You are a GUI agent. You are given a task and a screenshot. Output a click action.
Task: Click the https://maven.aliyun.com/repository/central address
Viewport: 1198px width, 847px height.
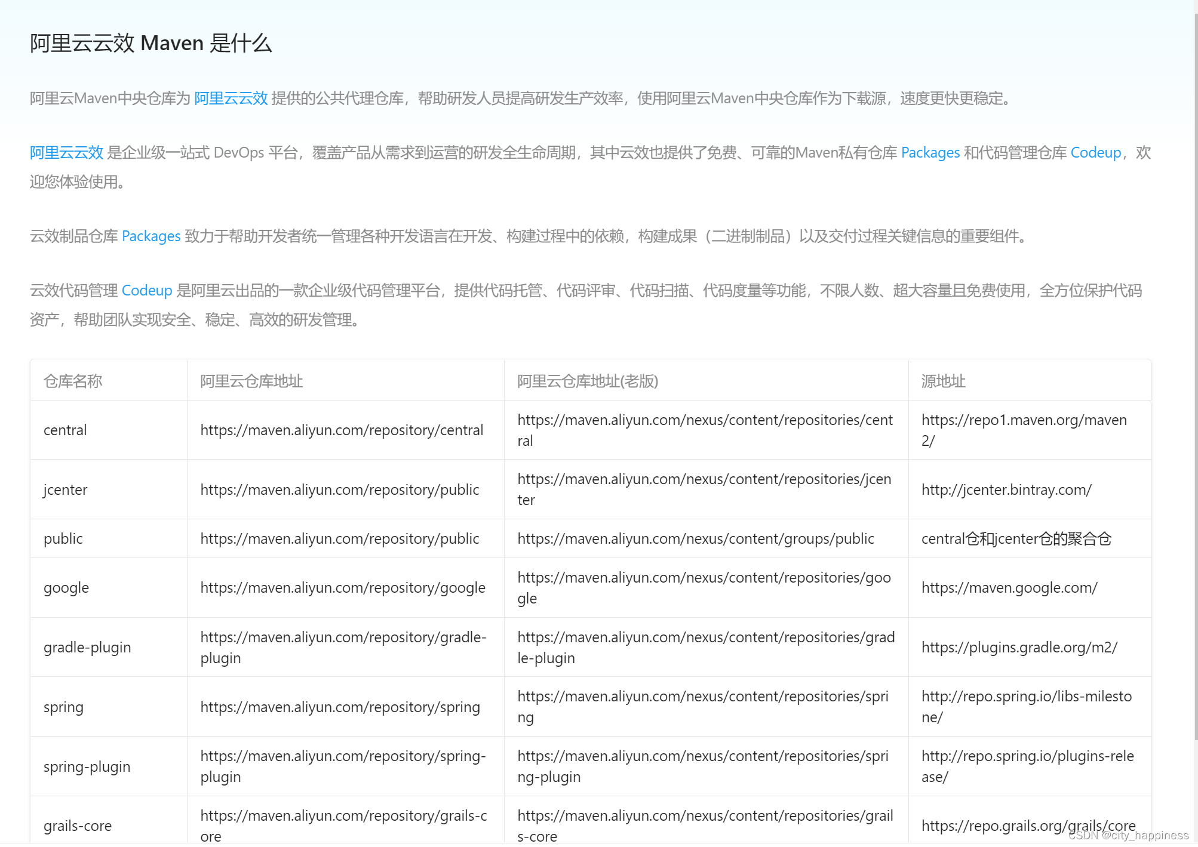tap(342, 430)
